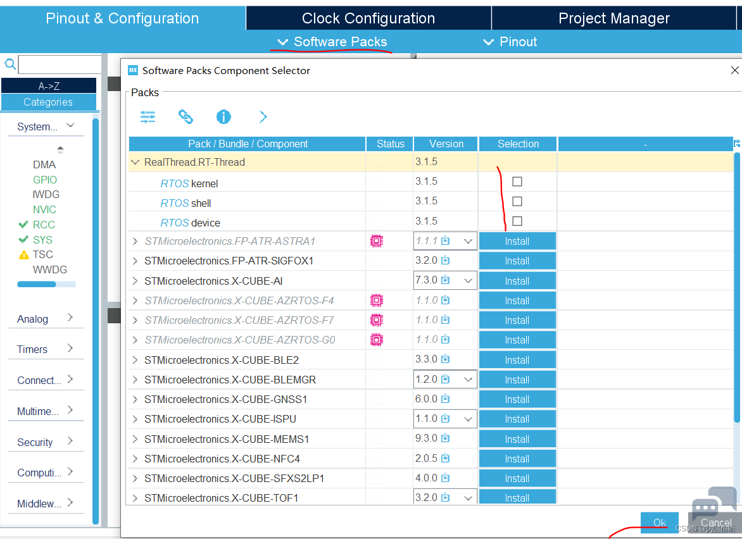Click the search magnifier icon in left panel
The image size is (742, 539).
[10, 65]
